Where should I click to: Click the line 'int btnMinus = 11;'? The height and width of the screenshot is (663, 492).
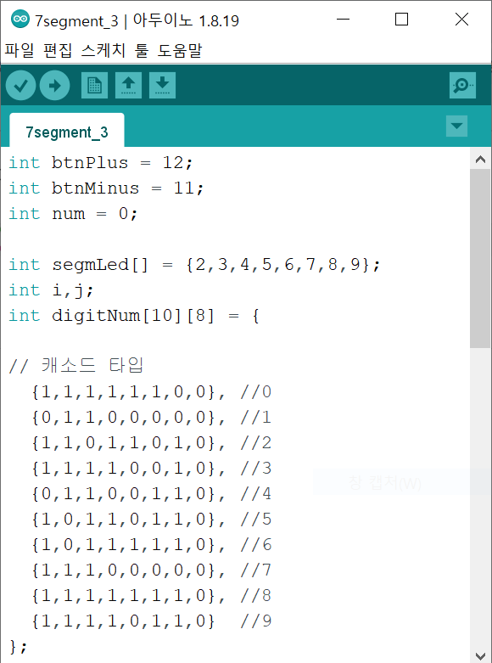(106, 188)
